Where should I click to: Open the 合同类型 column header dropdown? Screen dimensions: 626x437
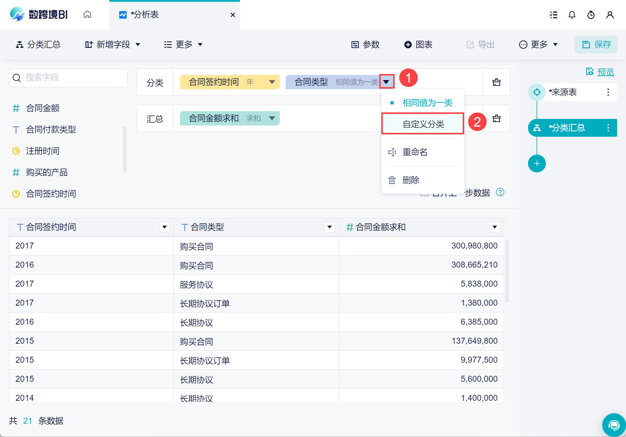coord(330,227)
